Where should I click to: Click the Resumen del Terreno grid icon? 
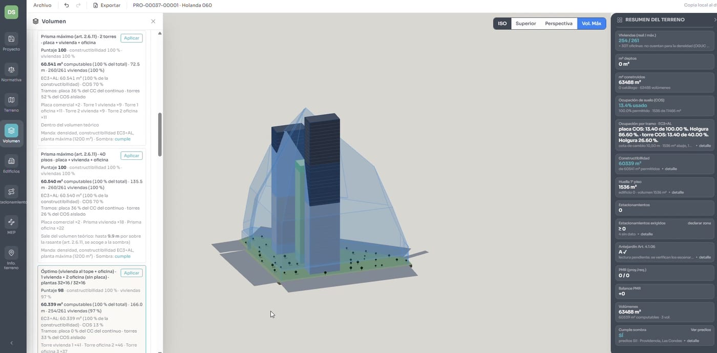(620, 20)
